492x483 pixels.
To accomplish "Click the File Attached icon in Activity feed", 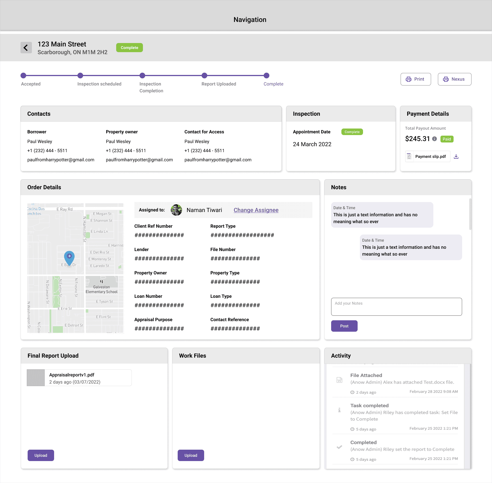I will click(339, 380).
